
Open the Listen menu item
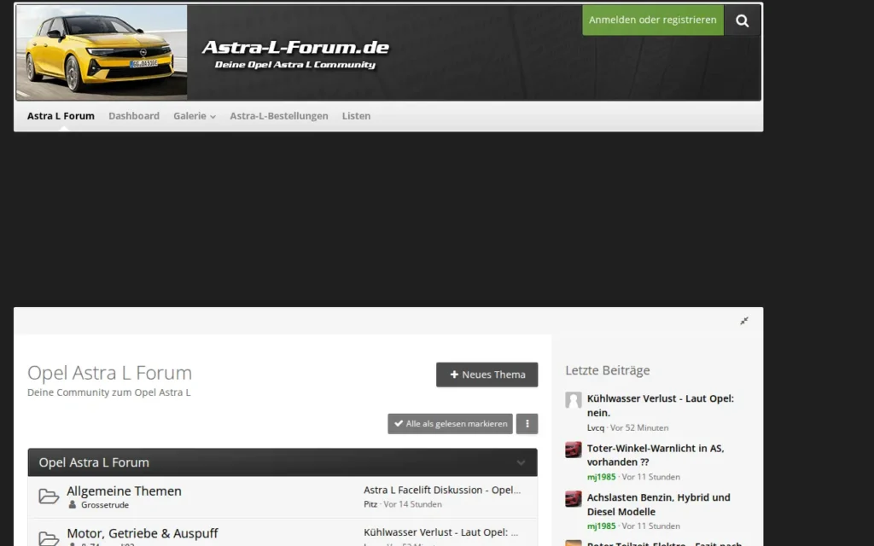click(356, 116)
